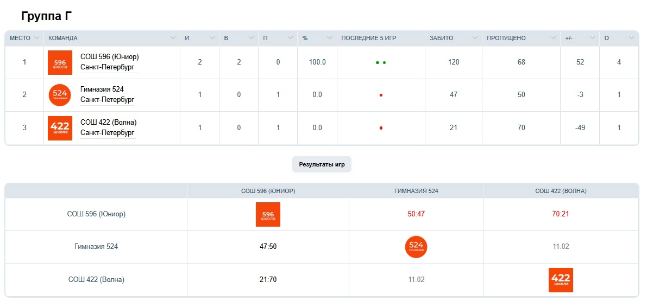647x308 pixels.
Task: Click the Гимназия 524 round logo in standings
Action: pos(60,95)
